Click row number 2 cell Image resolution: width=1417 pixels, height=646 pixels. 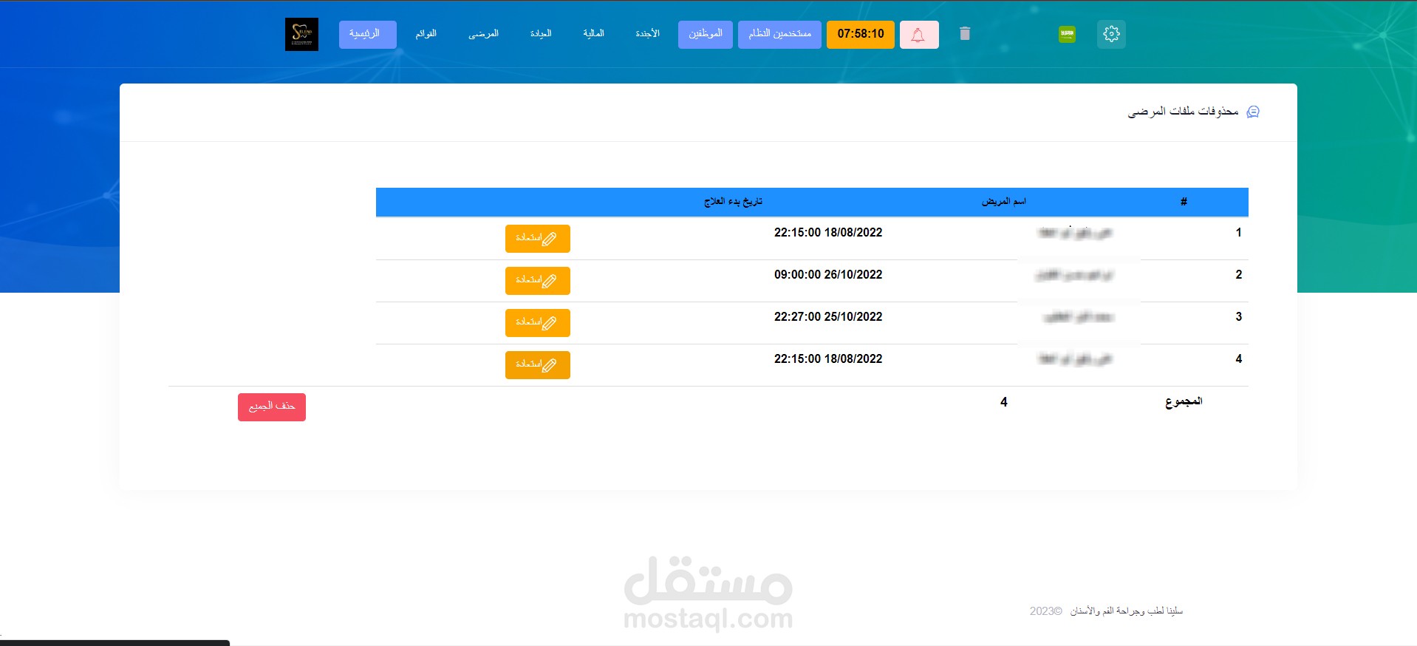[x=1239, y=275]
